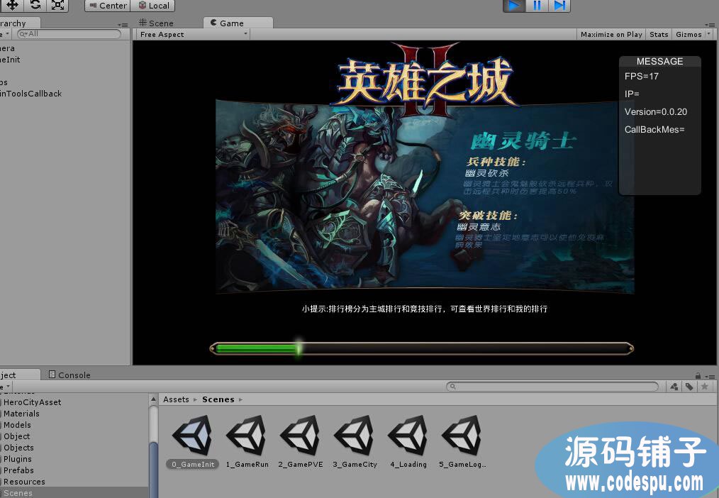Step the game forward one frame
The width and height of the screenshot is (719, 498).
559,6
